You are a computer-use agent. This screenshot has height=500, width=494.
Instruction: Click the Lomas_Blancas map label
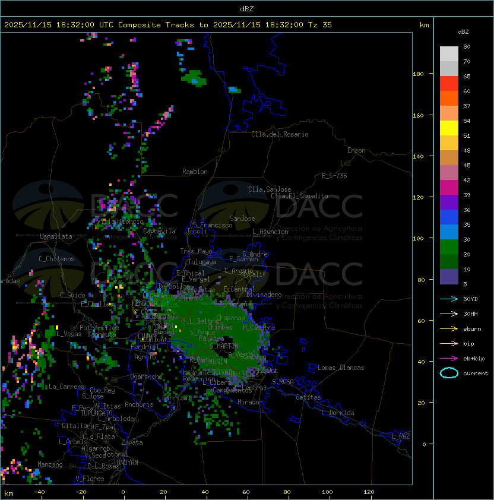coord(341,368)
